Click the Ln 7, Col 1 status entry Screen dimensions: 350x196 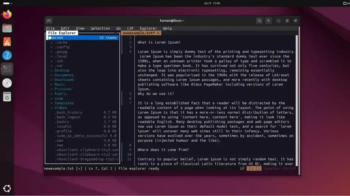tap(100, 168)
